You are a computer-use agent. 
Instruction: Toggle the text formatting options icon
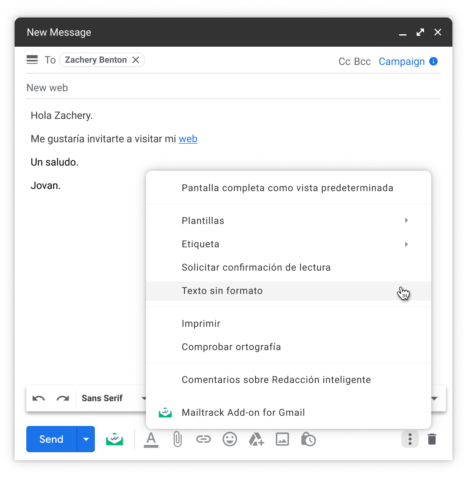151,439
